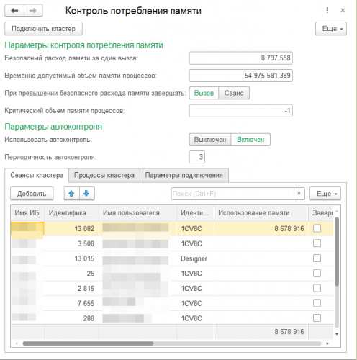Select the Сеанс option
Viewport: 357px width, 360px height.
click(234, 93)
